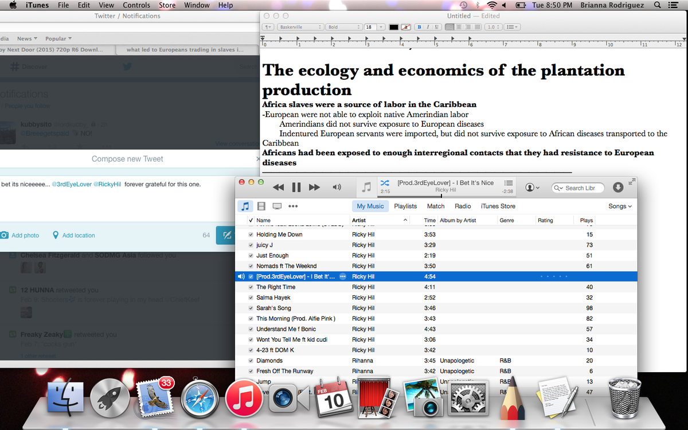Expand the Songs view dropdown
This screenshot has height=430, width=688.
620,206
